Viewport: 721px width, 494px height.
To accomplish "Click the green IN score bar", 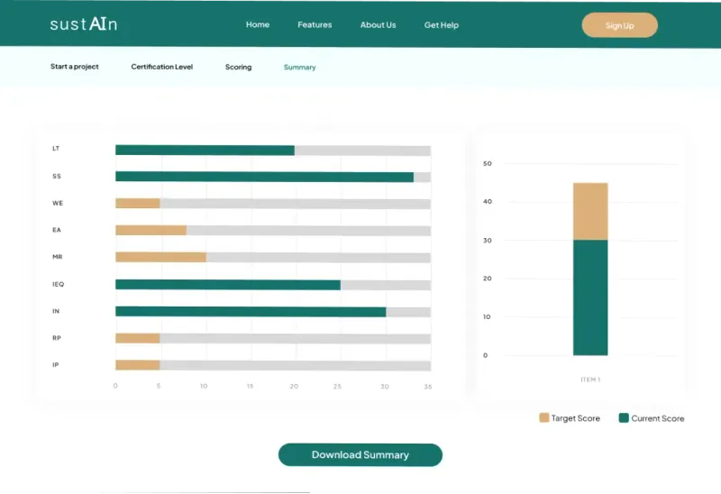I will [251, 312].
